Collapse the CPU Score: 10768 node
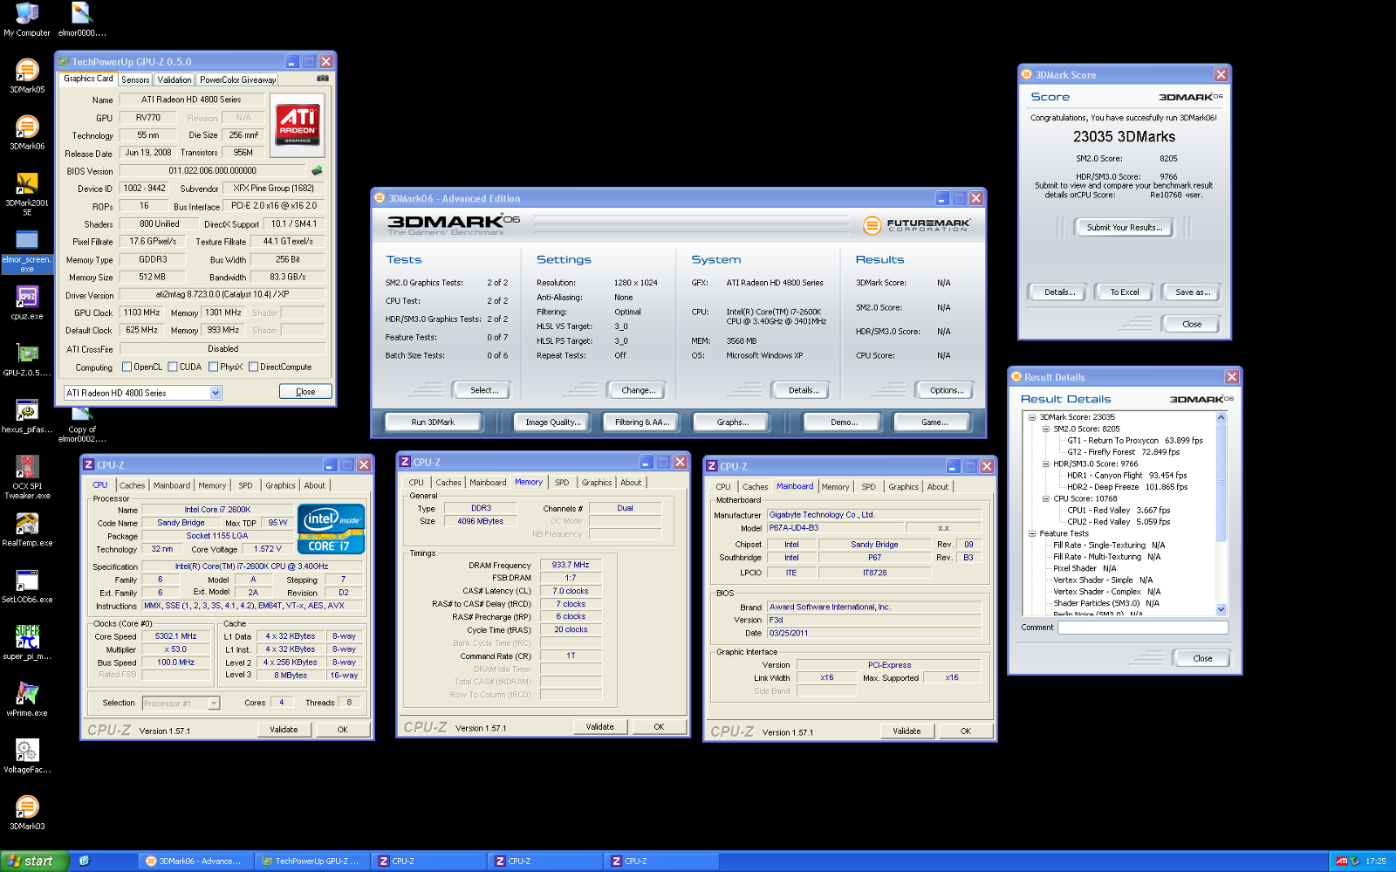The height and width of the screenshot is (872, 1396). click(x=1045, y=498)
